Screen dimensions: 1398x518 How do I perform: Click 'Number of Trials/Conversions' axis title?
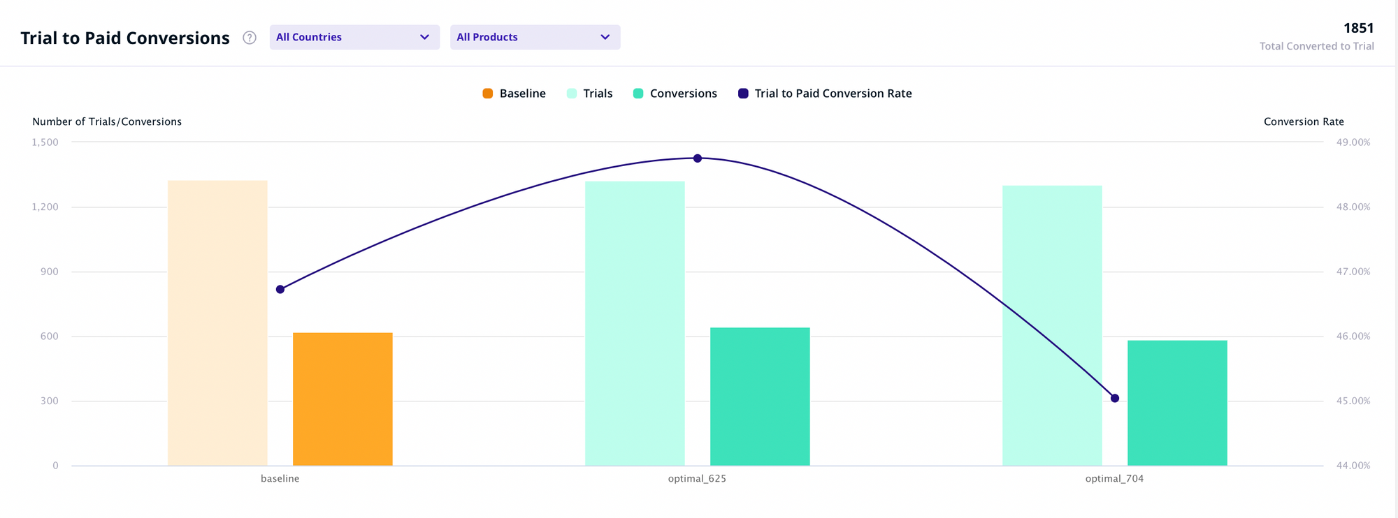pos(107,121)
